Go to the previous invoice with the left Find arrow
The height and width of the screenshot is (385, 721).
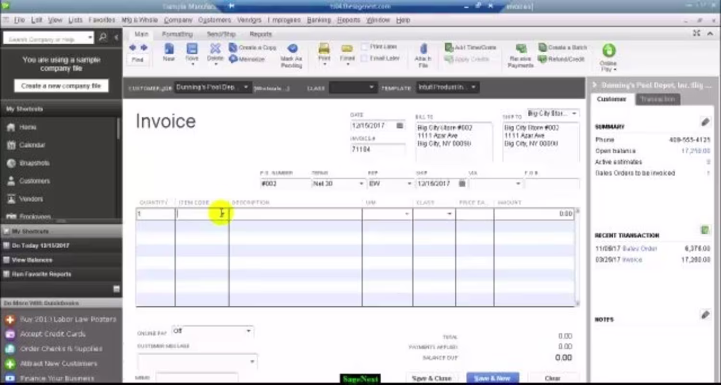132,48
